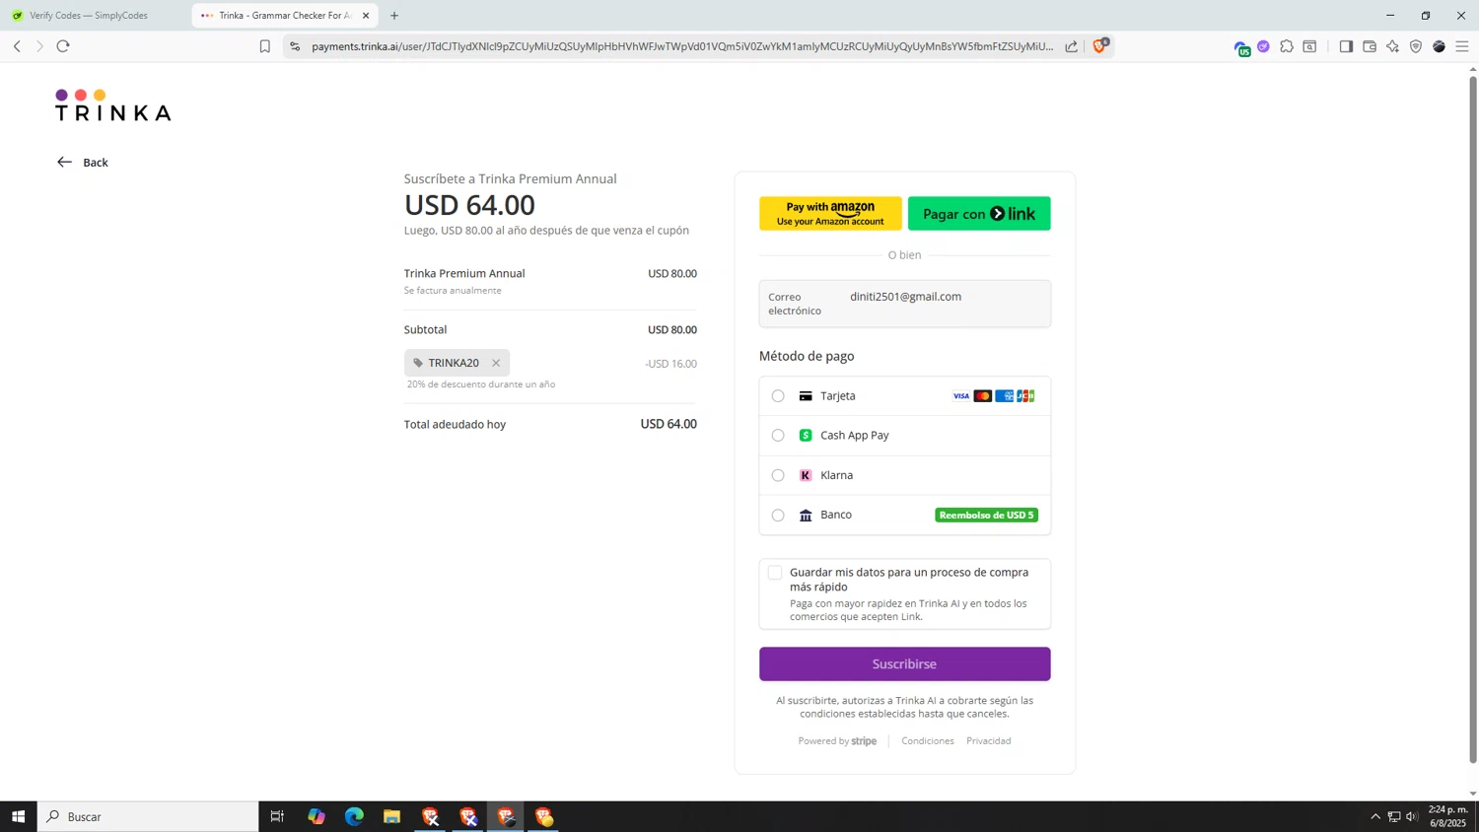Select the Klarna radio button
Screen dimensions: 1479x832
tap(778, 475)
